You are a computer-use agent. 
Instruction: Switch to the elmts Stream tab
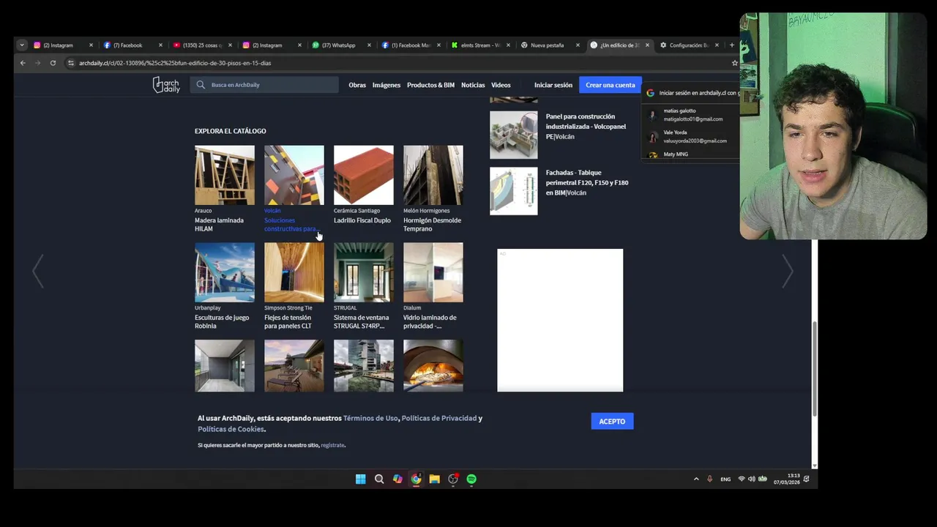(x=479, y=45)
